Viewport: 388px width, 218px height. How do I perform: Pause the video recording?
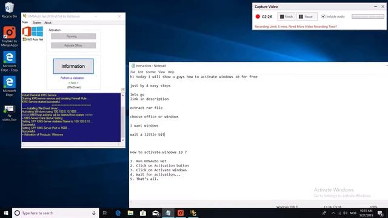coord(307,16)
